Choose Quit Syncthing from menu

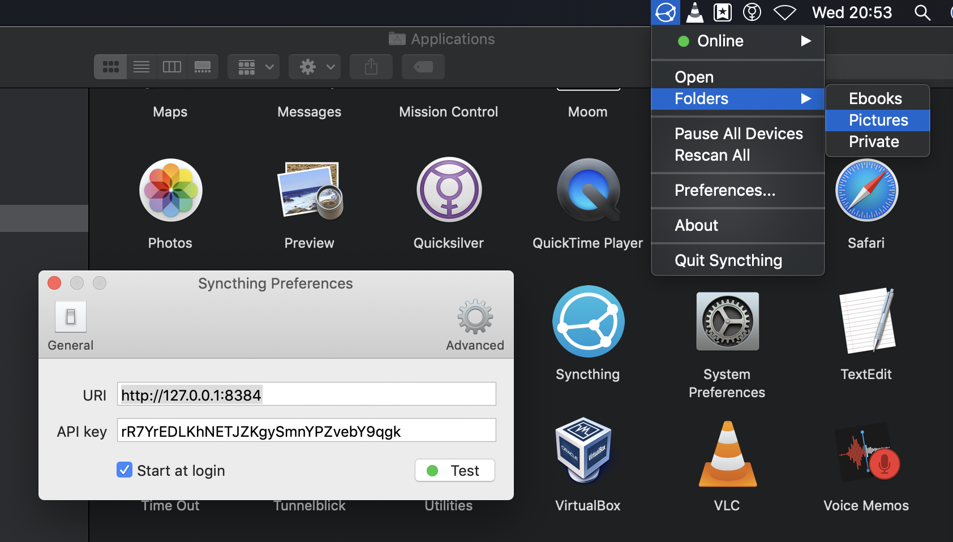click(728, 260)
